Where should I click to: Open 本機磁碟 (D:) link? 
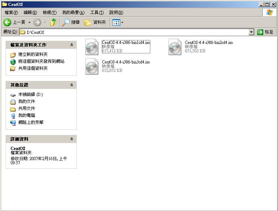click(x=30, y=95)
